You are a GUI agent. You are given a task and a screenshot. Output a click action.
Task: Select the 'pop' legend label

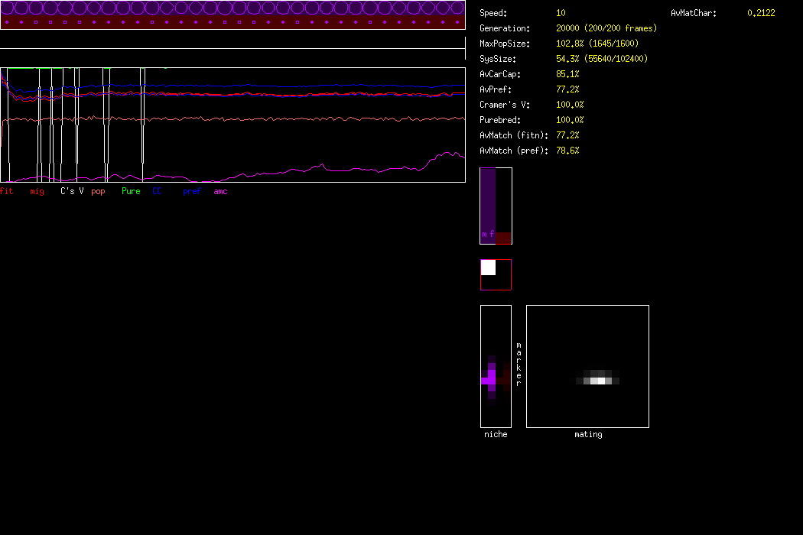point(98,191)
